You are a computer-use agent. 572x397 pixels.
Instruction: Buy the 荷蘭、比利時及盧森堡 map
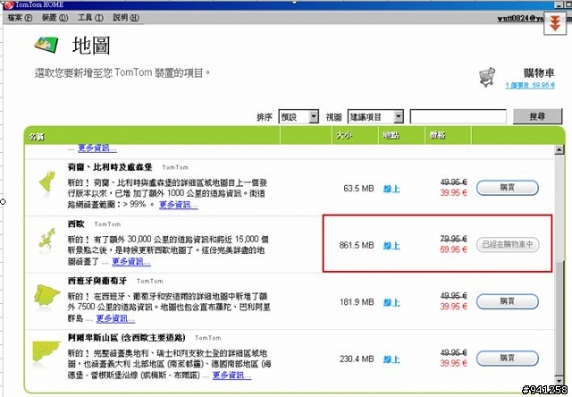coord(508,188)
